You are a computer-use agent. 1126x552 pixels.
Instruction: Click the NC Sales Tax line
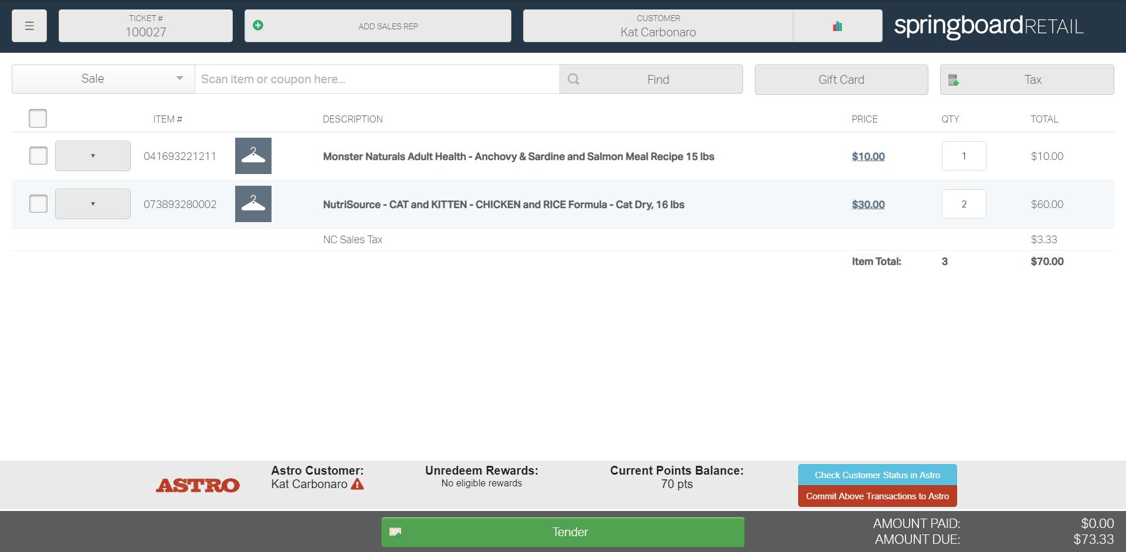click(x=352, y=240)
